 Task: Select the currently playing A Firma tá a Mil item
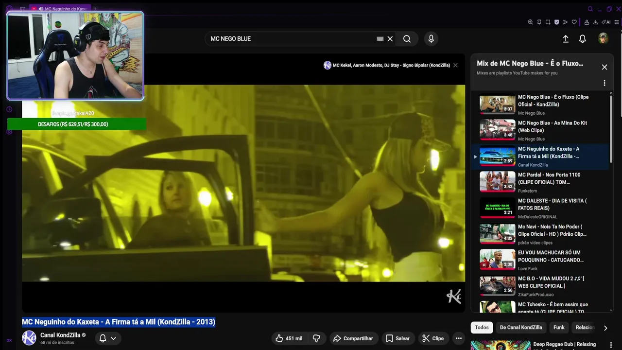(x=539, y=156)
